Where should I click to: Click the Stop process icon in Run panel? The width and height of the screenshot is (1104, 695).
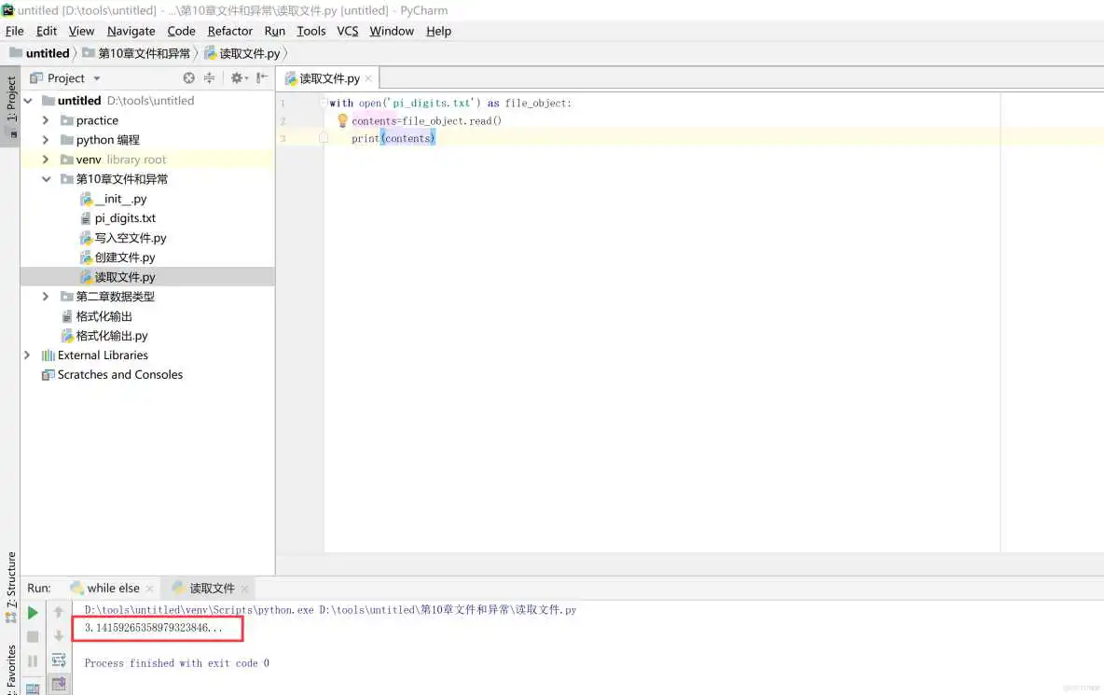click(x=31, y=636)
